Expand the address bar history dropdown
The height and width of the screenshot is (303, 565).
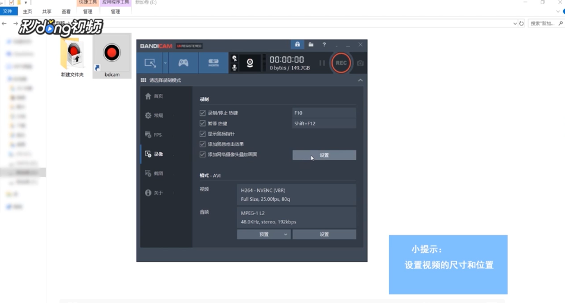(515, 23)
